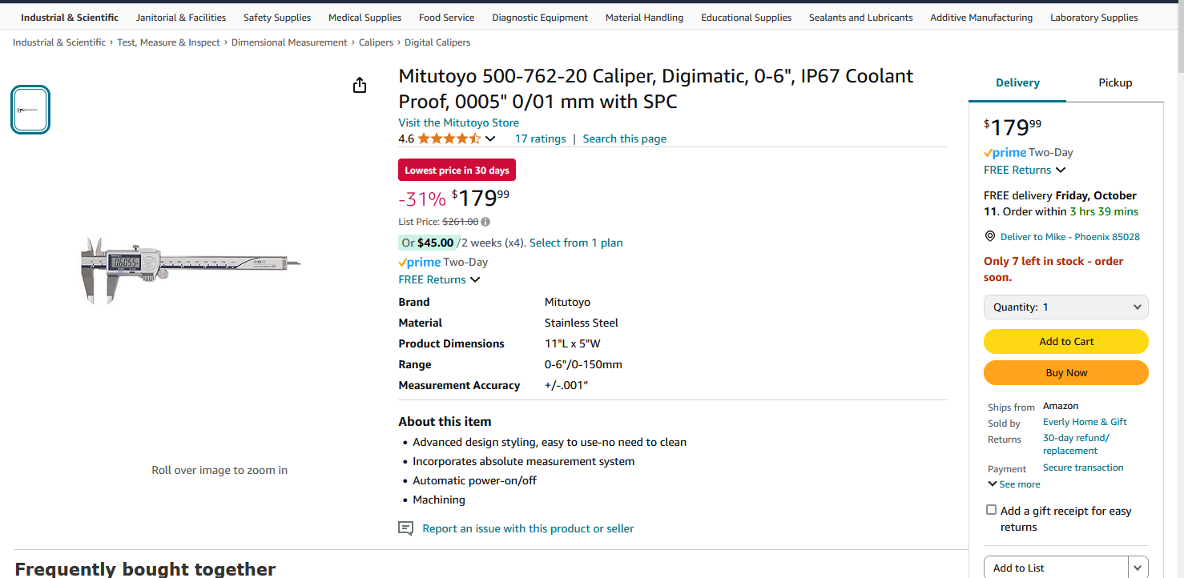
Task: Click the List Price info icon
Action: pos(485,222)
